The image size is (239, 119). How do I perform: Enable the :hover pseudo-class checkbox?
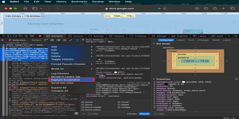click(x=119, y=102)
